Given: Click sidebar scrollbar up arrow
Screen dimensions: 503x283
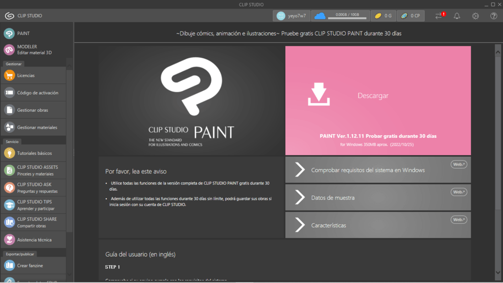Looking at the screenshot, I should point(69,66).
